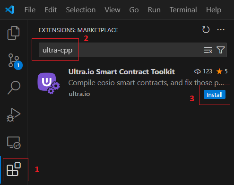Screen dimensions: 234x185
Task: Clear extensions search results
Action: click(x=208, y=50)
